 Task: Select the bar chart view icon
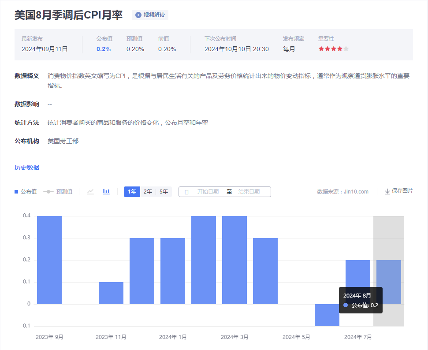[106, 192]
